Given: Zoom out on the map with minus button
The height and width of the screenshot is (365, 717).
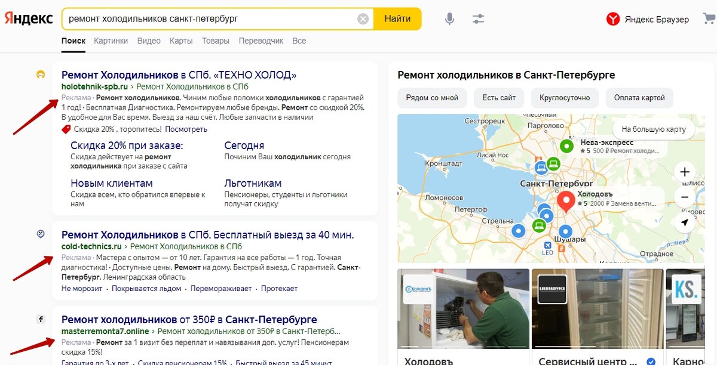Looking at the screenshot, I should (x=684, y=196).
